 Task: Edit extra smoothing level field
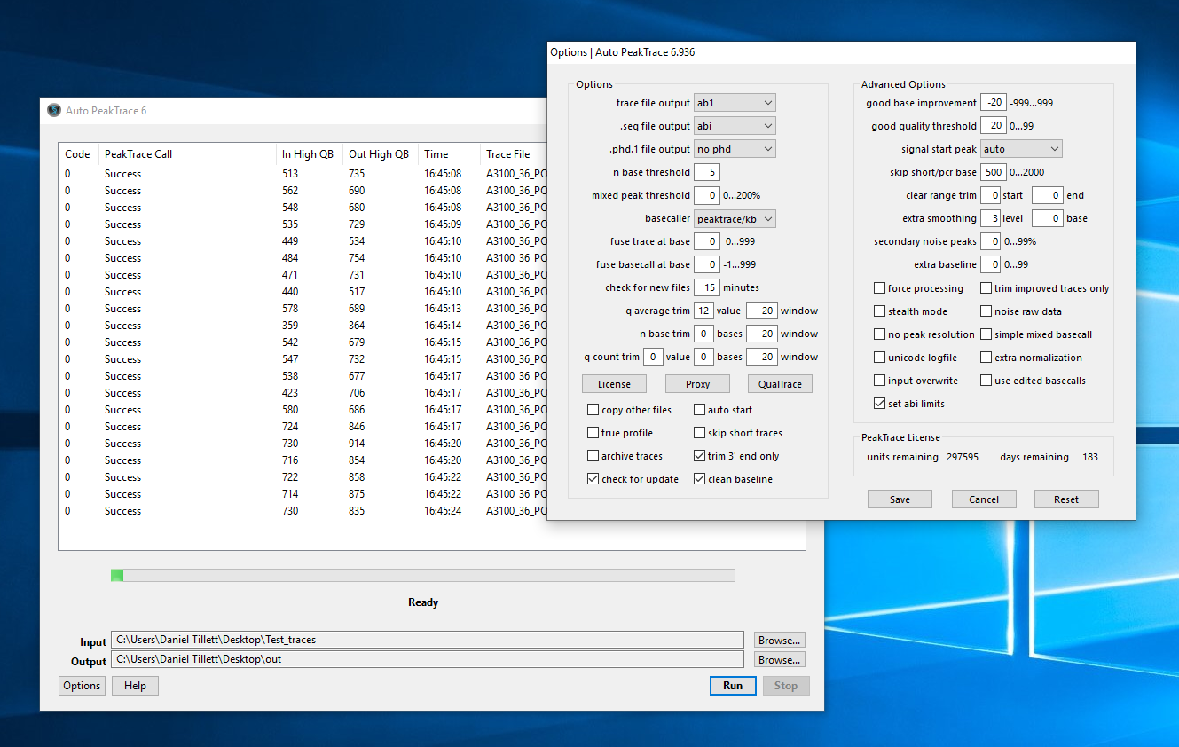[x=990, y=218]
